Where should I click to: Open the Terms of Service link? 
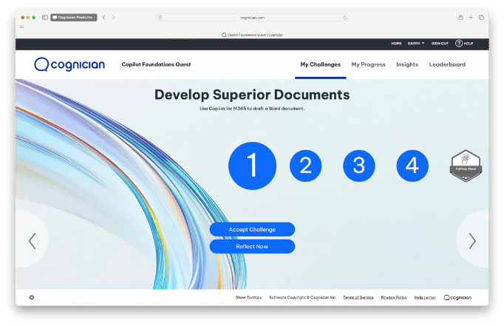358,297
